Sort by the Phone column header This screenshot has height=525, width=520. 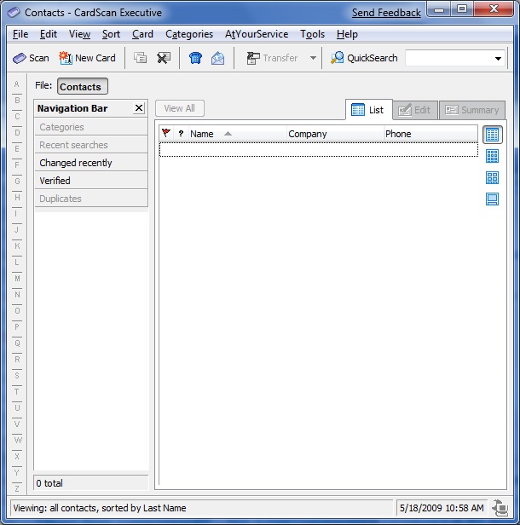click(x=430, y=134)
